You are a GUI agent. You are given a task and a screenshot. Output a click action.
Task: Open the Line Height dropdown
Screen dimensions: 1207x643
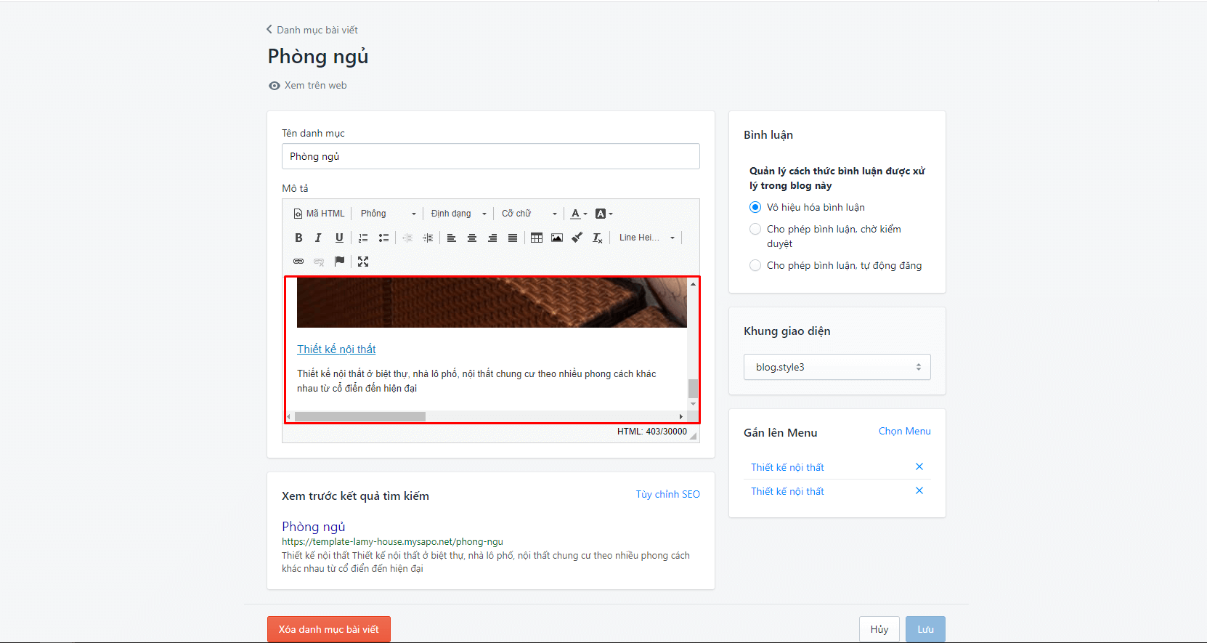click(646, 238)
